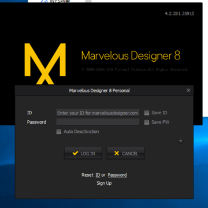Click the ID input field
The image size is (208, 208).
pos(98,113)
